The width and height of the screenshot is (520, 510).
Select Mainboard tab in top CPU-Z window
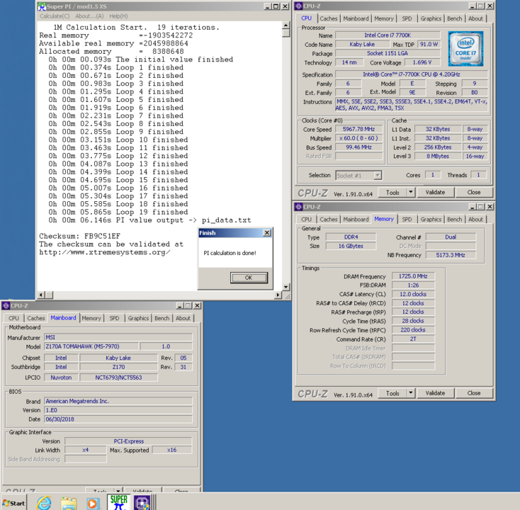coord(356,18)
